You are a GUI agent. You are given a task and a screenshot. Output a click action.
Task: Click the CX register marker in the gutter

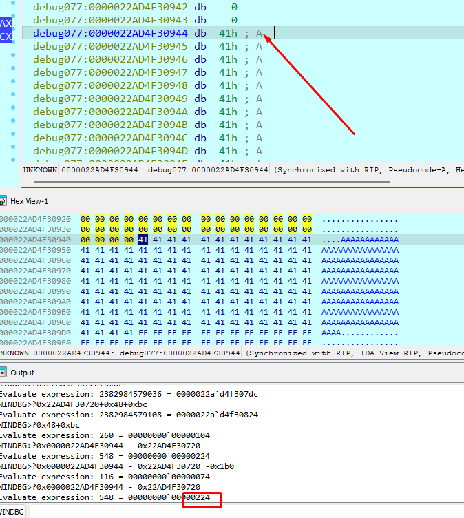pyautogui.click(x=6, y=37)
